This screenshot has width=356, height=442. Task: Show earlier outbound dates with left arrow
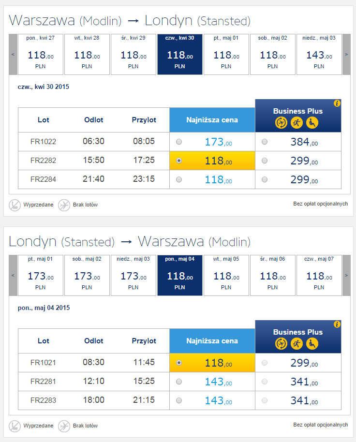(13, 55)
